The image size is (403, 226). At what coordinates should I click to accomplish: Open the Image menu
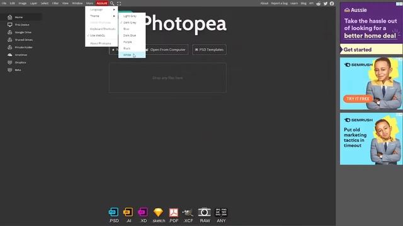coord(23,3)
